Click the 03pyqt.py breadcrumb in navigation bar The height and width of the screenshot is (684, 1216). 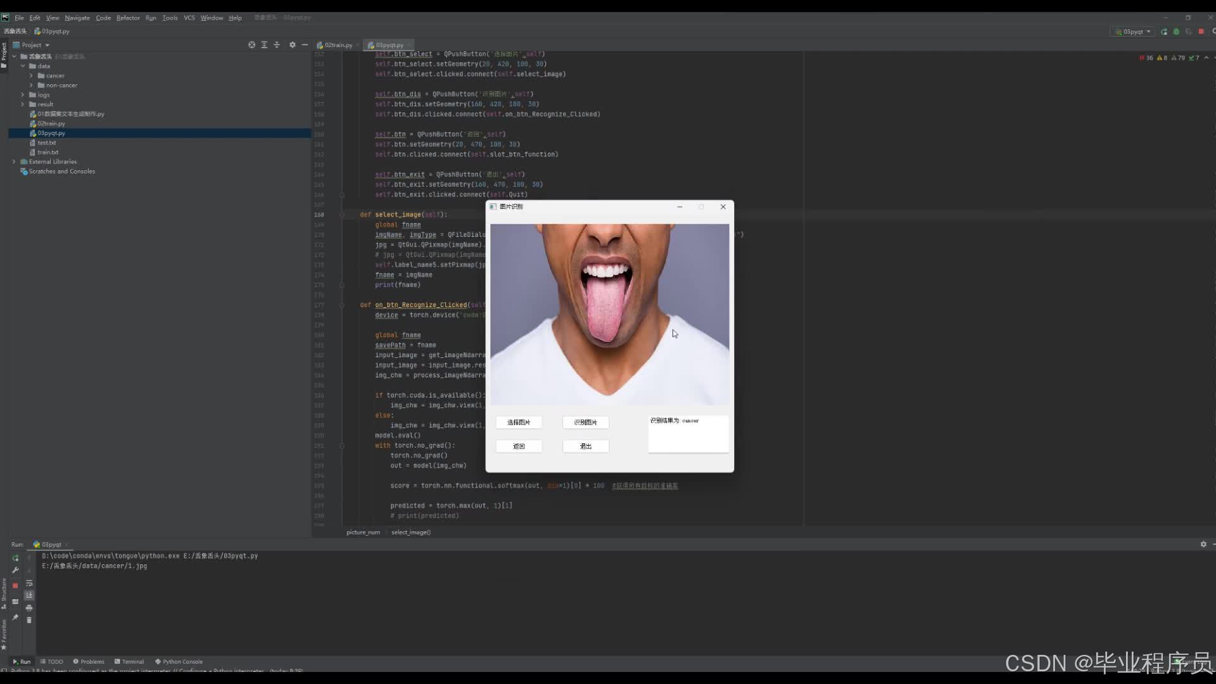(x=52, y=31)
